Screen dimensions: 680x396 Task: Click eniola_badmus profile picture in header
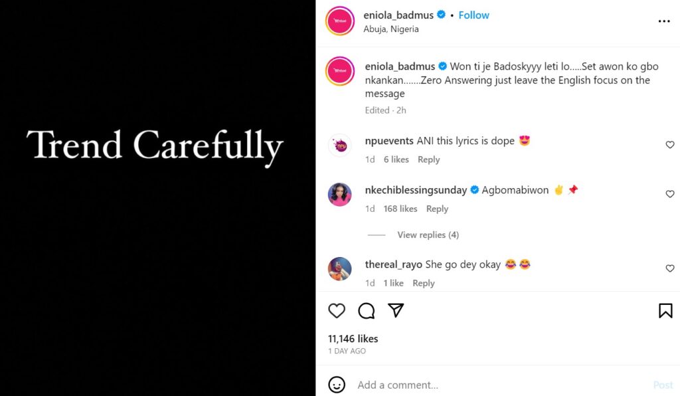click(339, 21)
